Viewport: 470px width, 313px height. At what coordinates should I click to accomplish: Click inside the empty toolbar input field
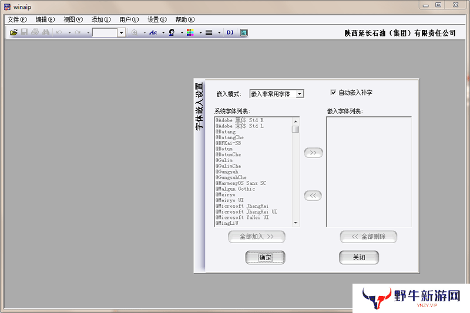coord(105,32)
